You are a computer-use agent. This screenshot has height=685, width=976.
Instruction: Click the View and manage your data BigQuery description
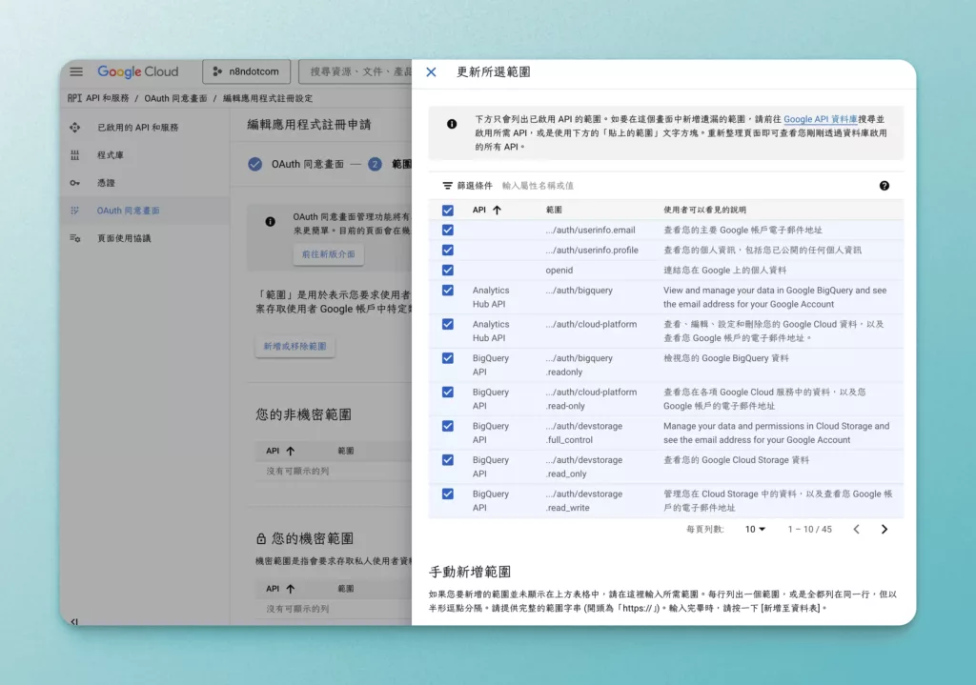pos(775,297)
